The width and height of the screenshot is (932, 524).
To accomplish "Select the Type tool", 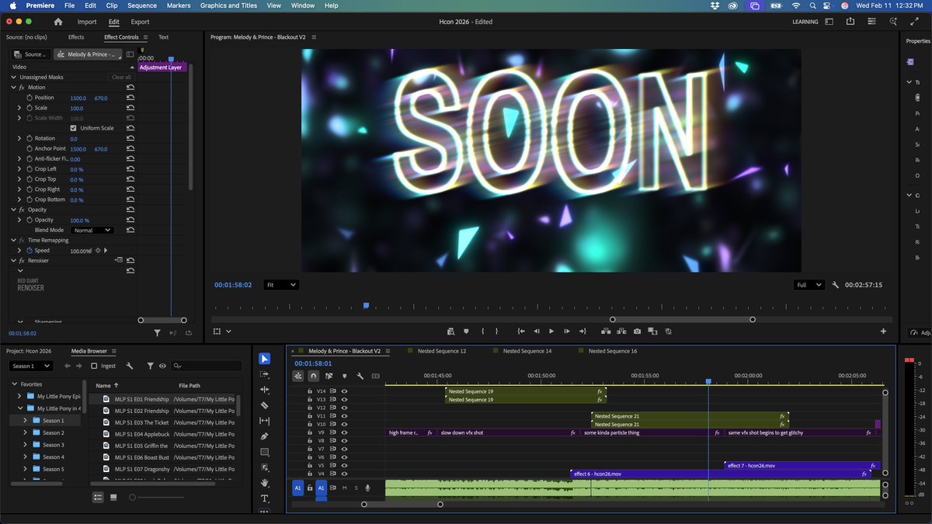I will click(264, 498).
